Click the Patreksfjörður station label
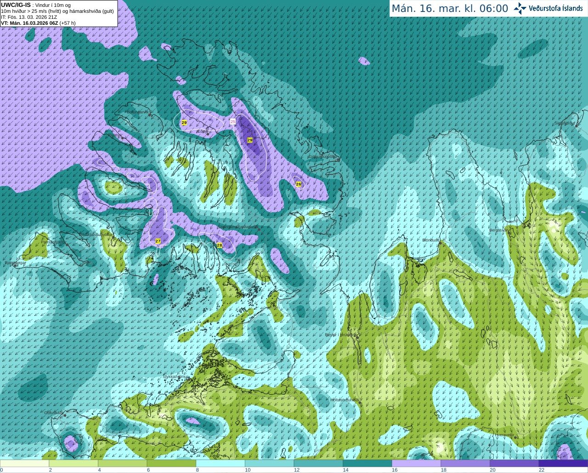Screen dimensions: 588x473 pyautogui.click(x=54, y=242)
